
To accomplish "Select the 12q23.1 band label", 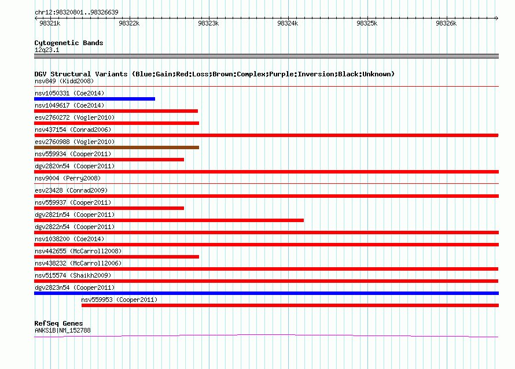I will 47,50.
